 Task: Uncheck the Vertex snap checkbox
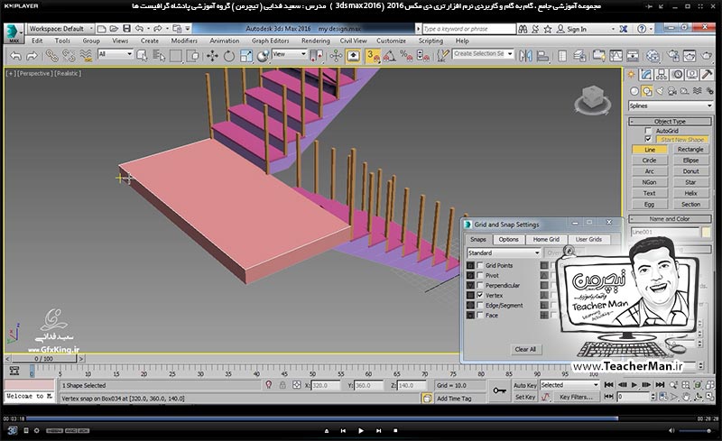(x=480, y=295)
